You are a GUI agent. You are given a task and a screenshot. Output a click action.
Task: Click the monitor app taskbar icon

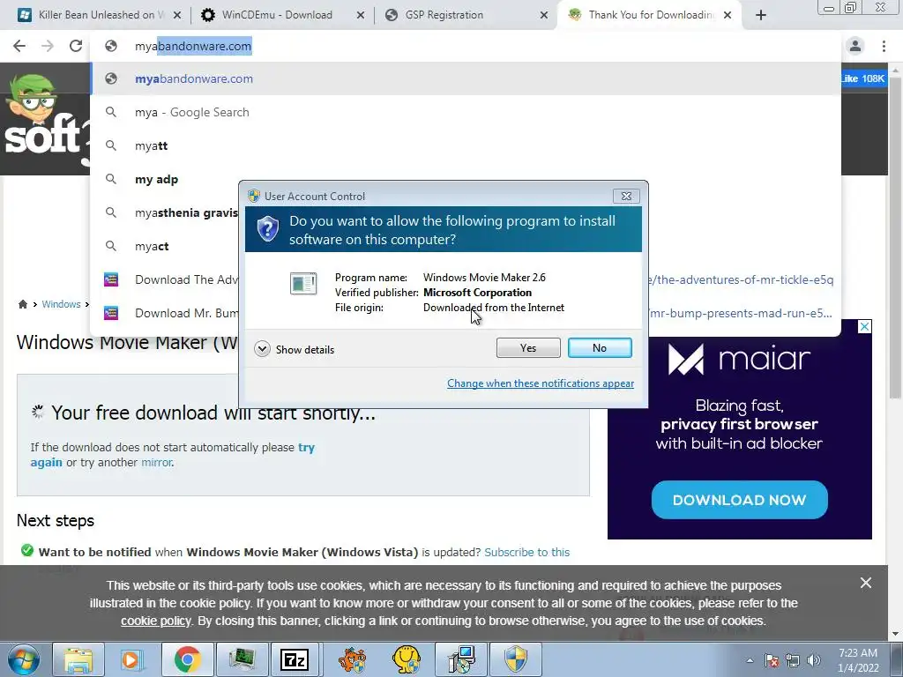tap(242, 659)
